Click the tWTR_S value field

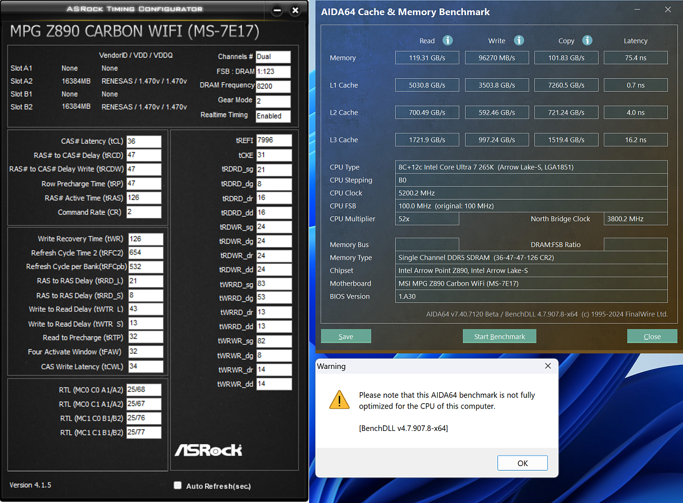point(145,324)
